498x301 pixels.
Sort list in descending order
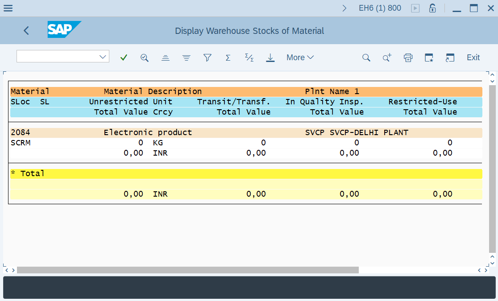[x=187, y=58]
